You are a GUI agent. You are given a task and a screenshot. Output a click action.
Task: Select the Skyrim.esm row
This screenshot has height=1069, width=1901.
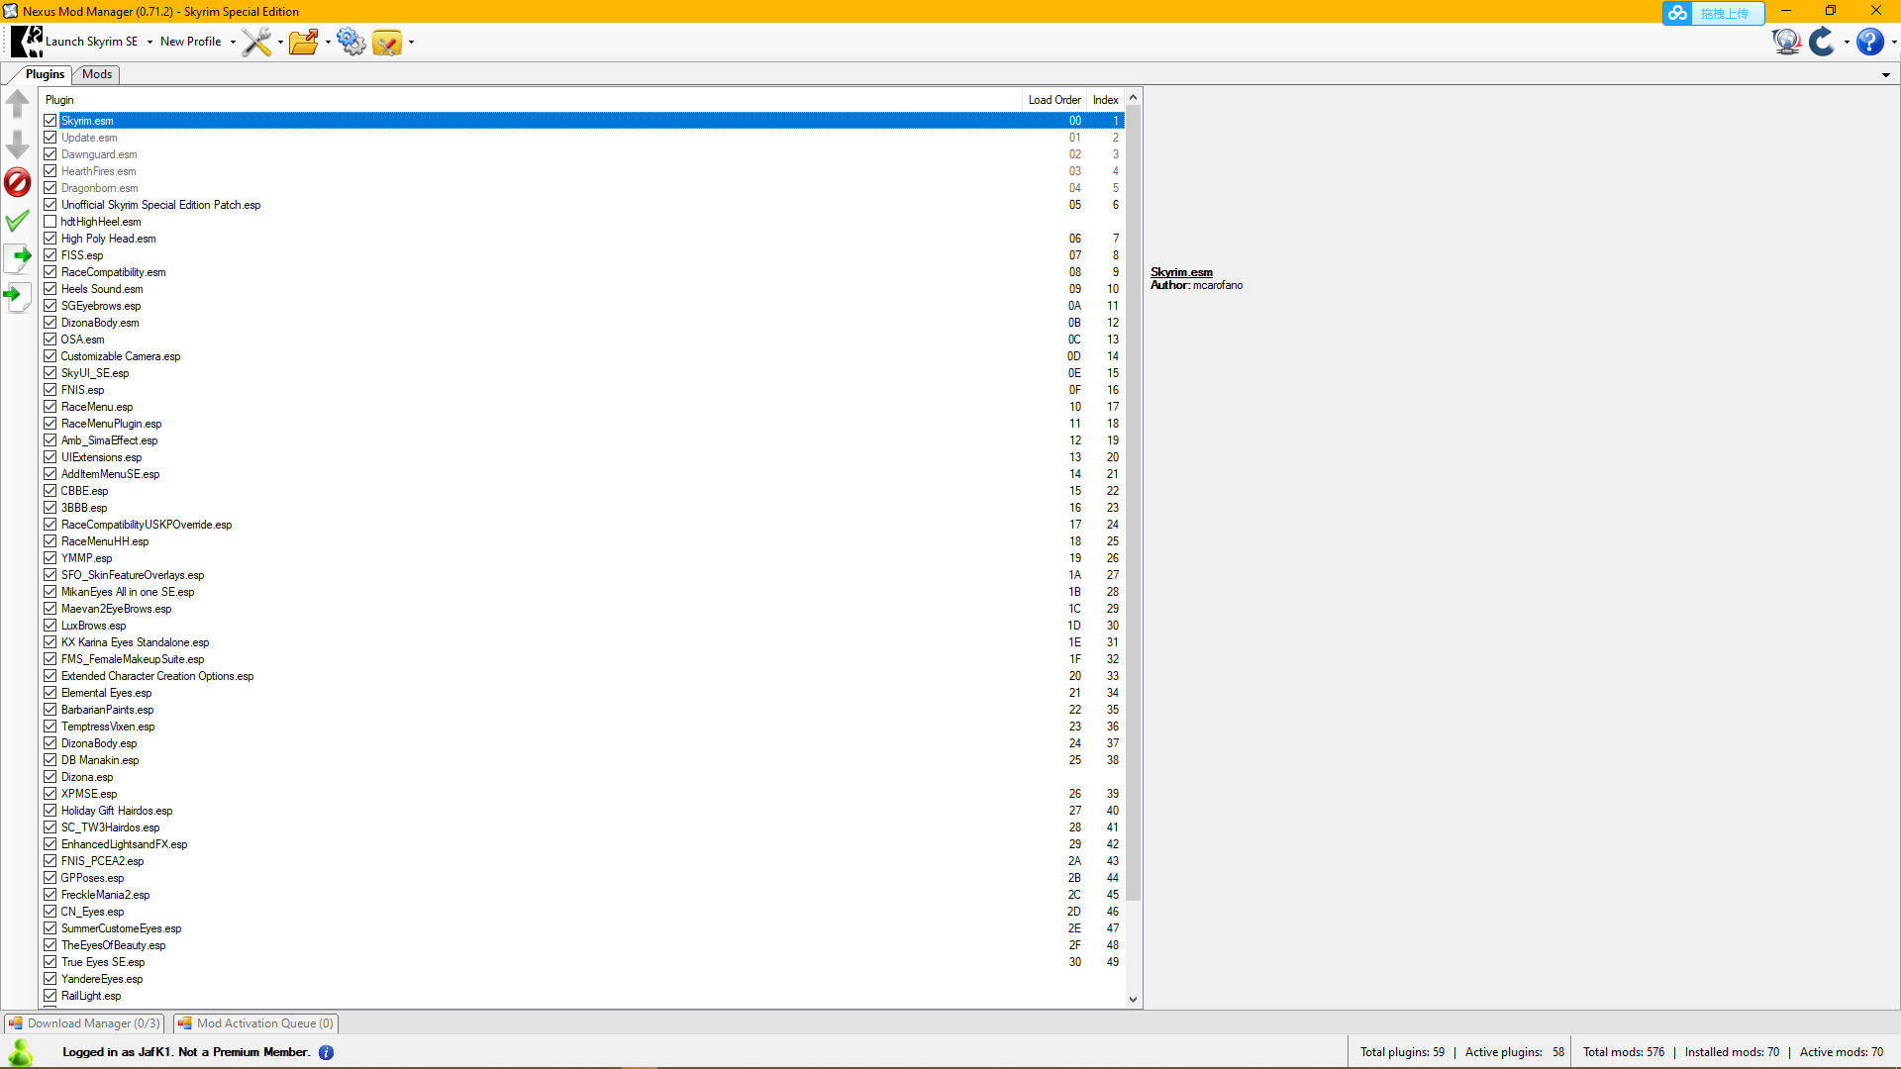[x=582, y=121]
